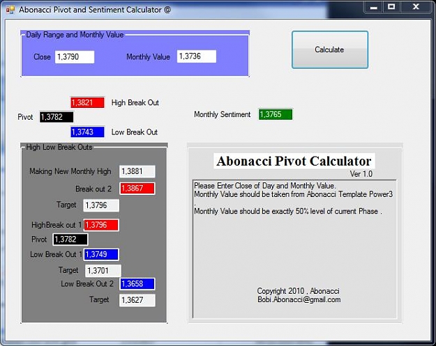The width and height of the screenshot is (436, 346).
Task: Click the Copyright 2010, Abonacci text
Action: pyautogui.click(x=298, y=291)
